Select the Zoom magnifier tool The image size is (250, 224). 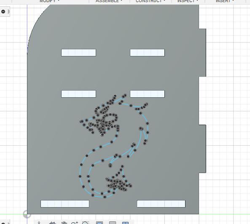[x=75, y=223]
